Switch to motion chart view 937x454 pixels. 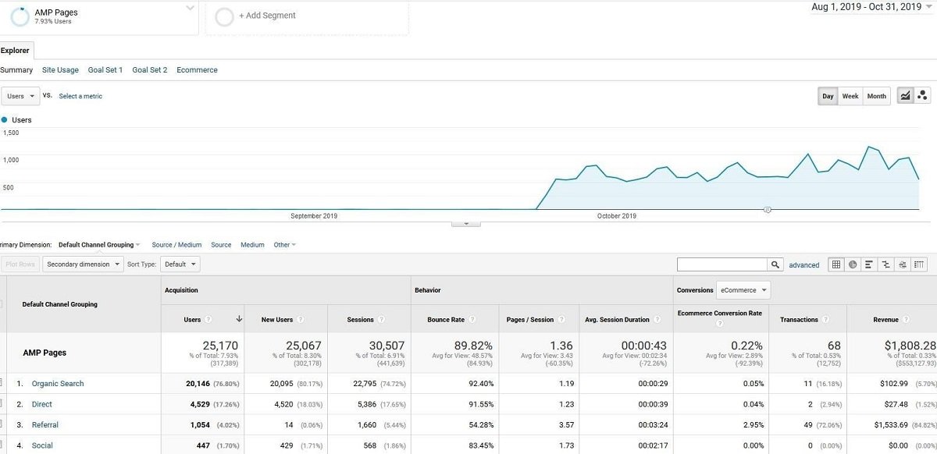922,96
